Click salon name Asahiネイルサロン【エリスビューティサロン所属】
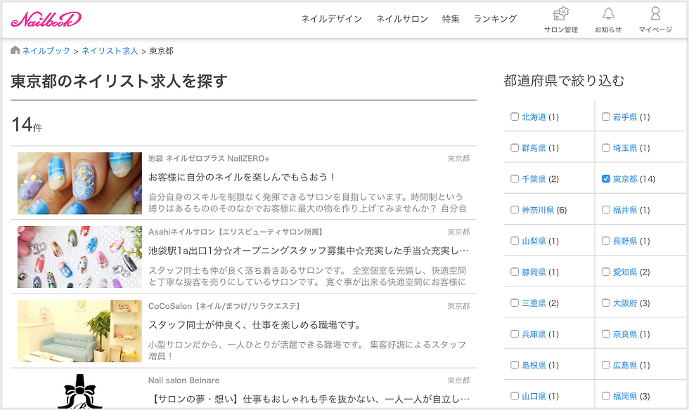Screen dimensions: 689x410 236,232
